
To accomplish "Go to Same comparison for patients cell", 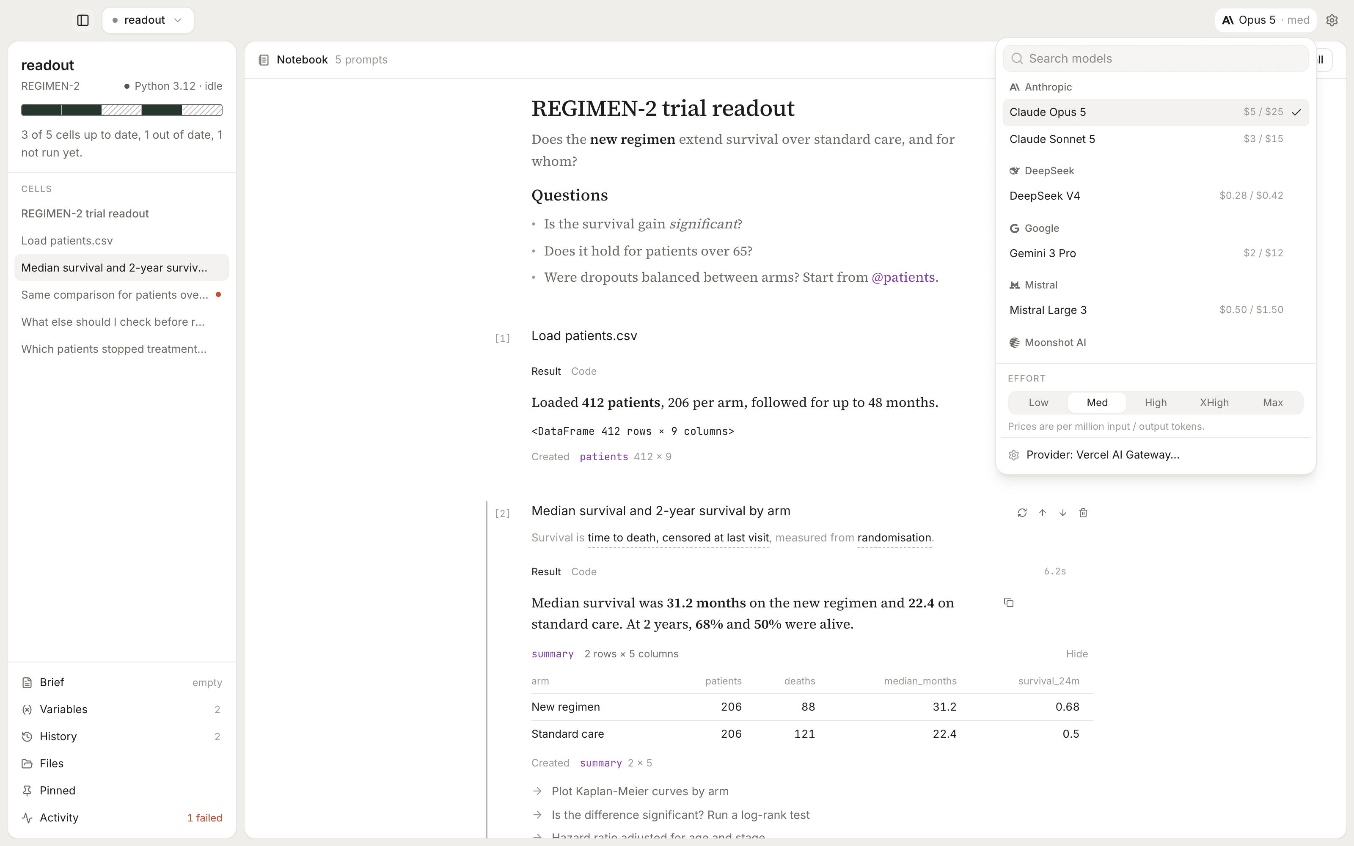I will tap(121, 295).
